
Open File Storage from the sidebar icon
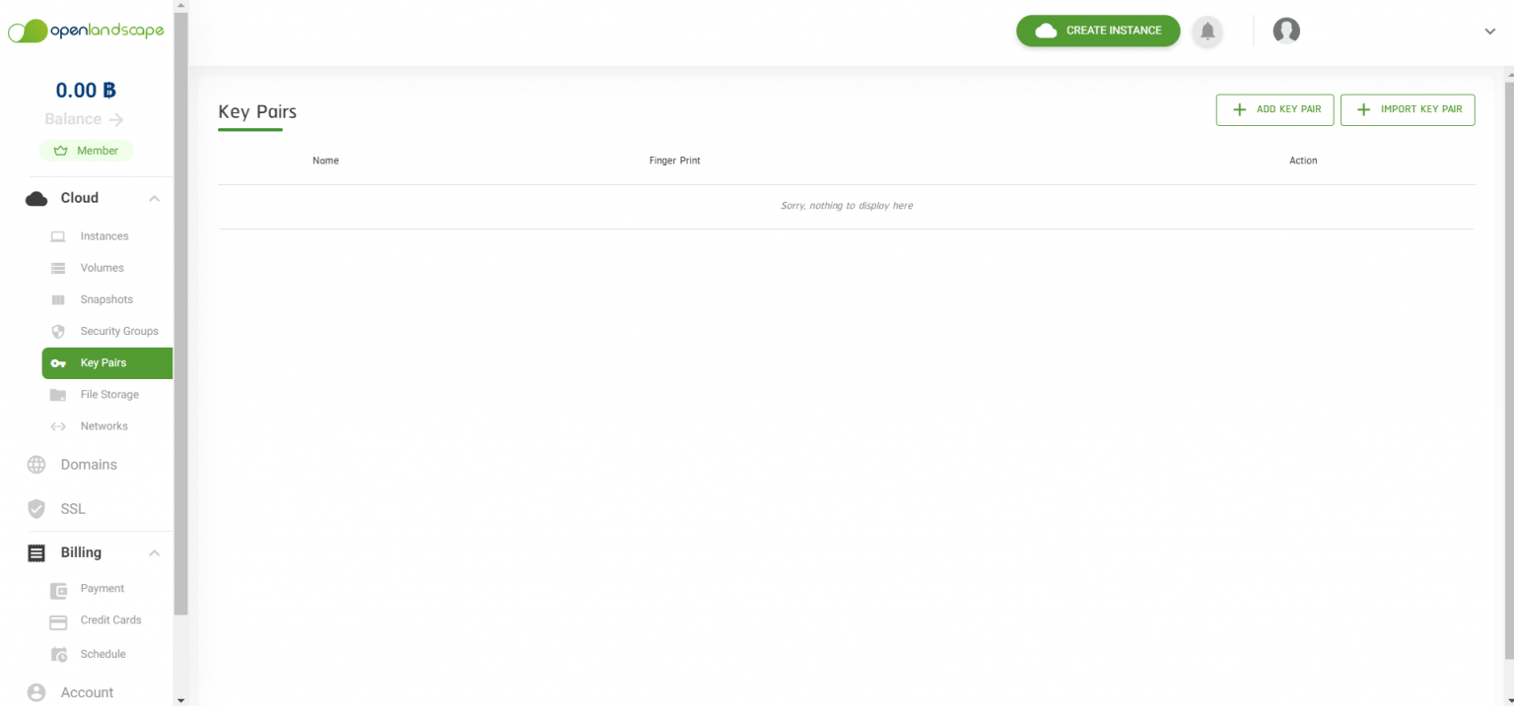tap(59, 394)
